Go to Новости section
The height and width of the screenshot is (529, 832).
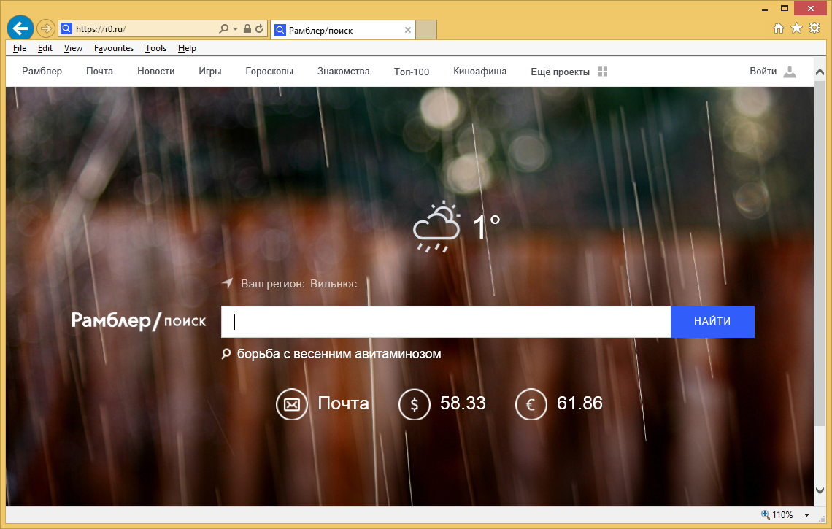(156, 71)
